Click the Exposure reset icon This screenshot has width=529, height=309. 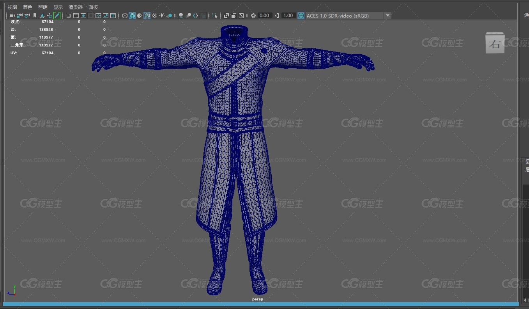click(x=253, y=16)
